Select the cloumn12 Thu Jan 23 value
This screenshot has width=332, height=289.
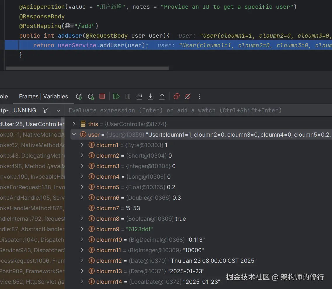point(212,261)
